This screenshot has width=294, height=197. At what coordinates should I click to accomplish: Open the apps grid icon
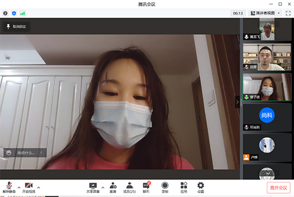pyautogui.click(x=184, y=187)
